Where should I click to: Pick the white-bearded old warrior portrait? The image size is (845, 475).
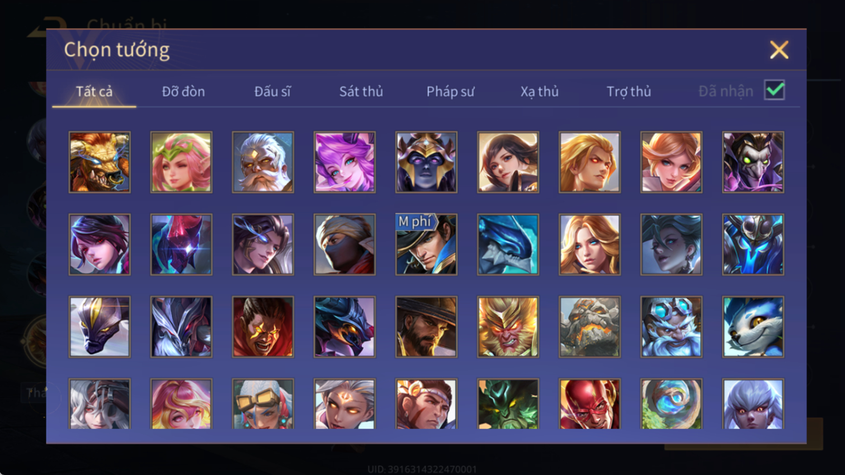[263, 162]
